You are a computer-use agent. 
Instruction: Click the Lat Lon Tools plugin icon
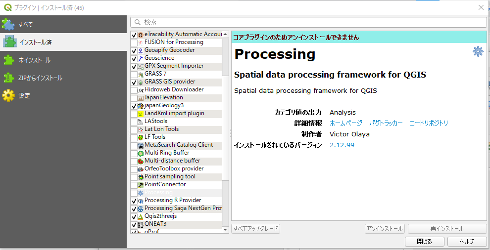pos(141,129)
